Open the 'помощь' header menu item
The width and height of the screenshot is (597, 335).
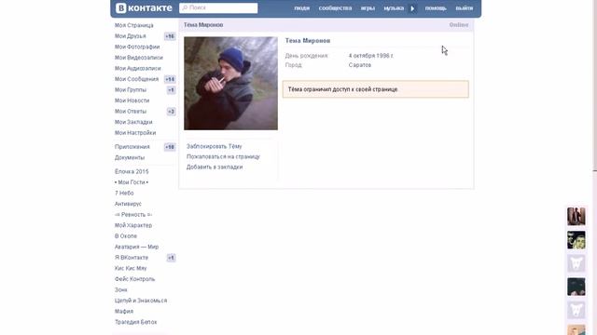pos(436,8)
